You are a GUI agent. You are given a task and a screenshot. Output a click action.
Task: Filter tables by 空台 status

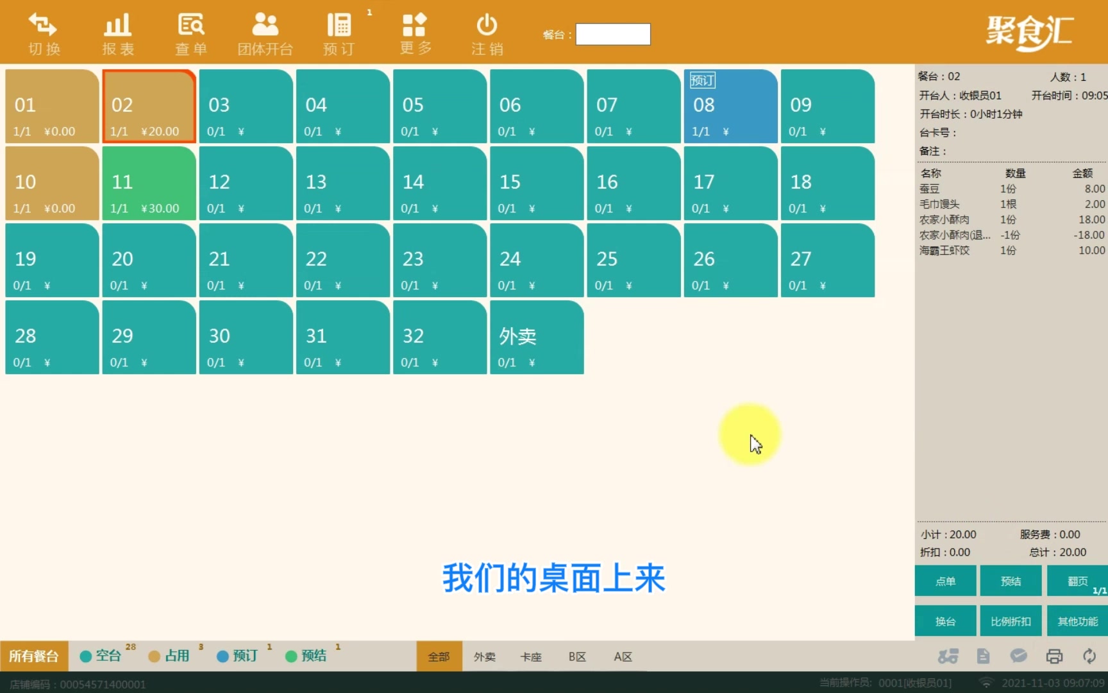(107, 656)
